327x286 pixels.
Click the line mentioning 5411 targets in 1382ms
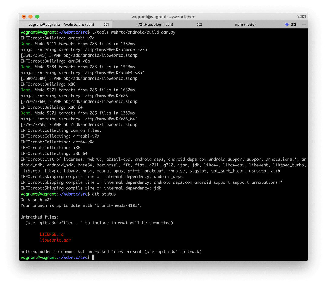[x=78, y=44]
